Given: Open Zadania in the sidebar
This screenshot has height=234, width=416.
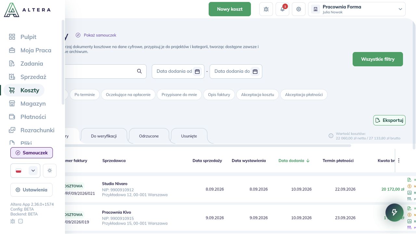Looking at the screenshot, I should coord(26,63).
